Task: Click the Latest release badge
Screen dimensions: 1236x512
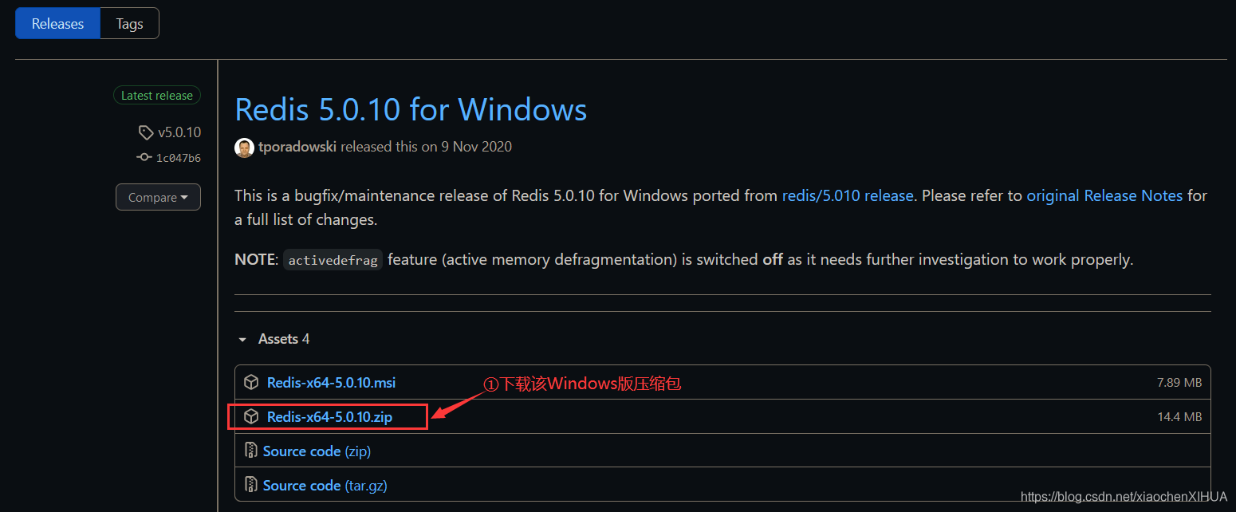Action: click(156, 95)
